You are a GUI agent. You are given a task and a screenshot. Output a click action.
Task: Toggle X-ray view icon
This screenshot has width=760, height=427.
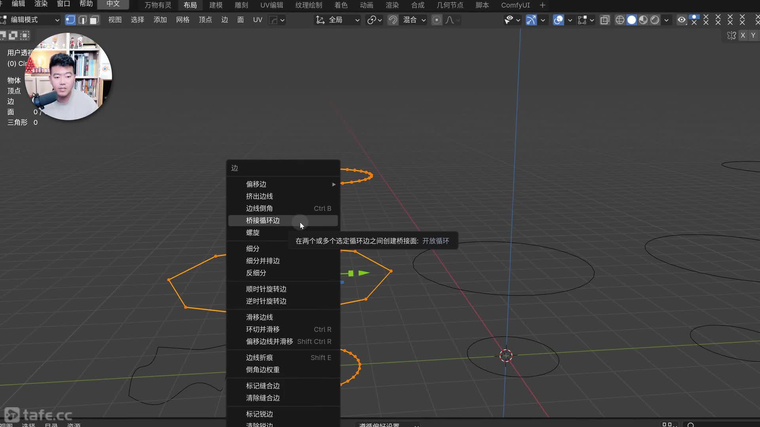pos(604,20)
